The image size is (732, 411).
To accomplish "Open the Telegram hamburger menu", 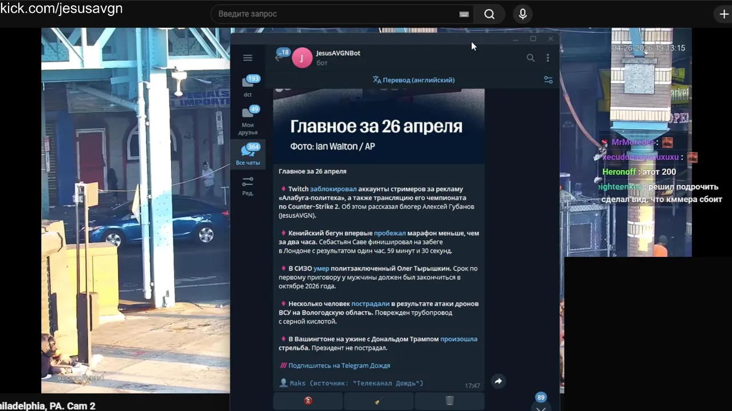I will coord(248,58).
